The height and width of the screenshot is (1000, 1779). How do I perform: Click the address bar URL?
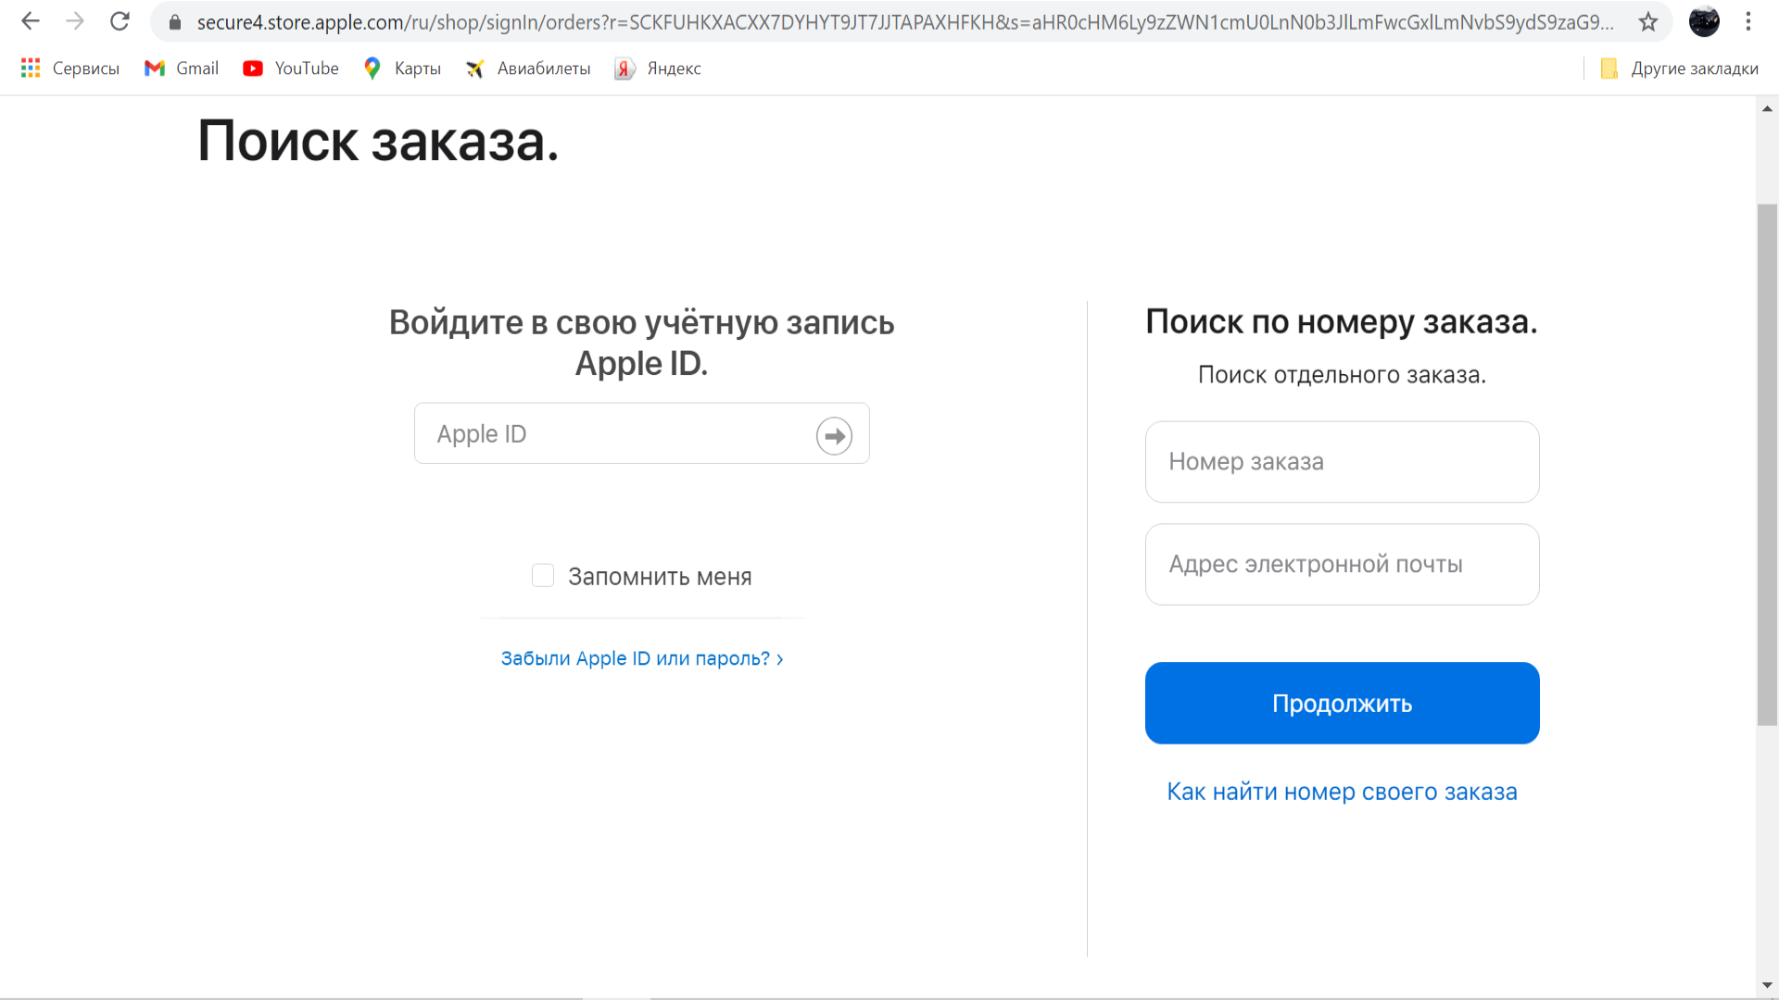tap(904, 22)
